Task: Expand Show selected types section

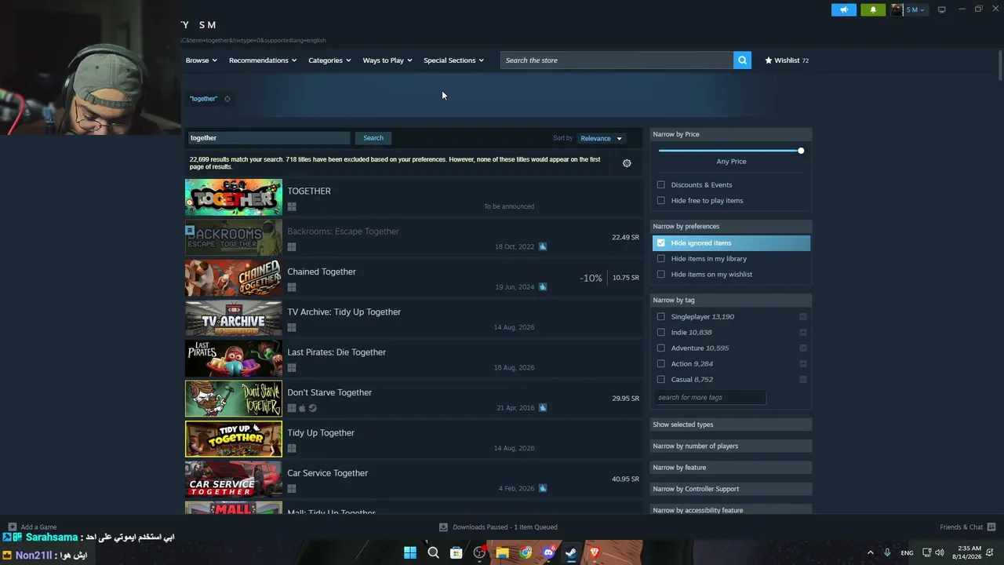Action: coord(731,425)
